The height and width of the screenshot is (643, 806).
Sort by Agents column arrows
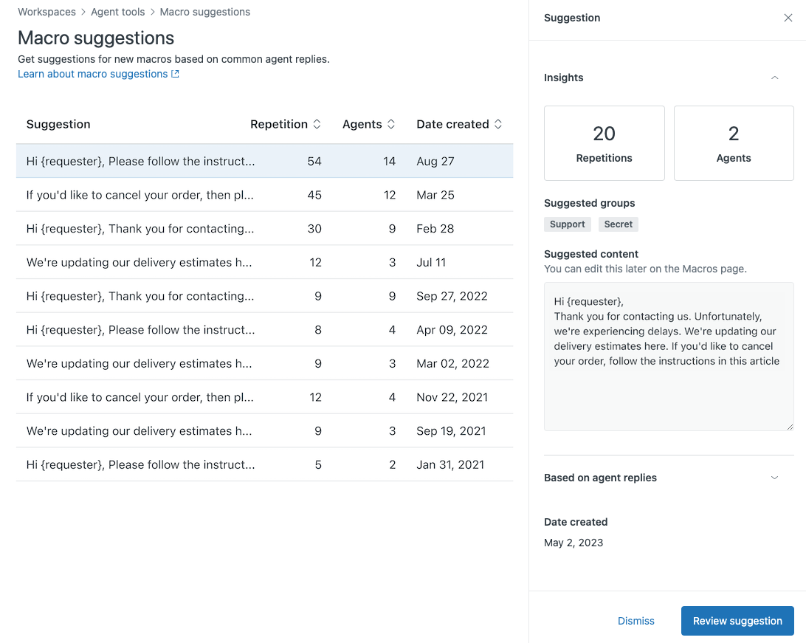click(391, 124)
